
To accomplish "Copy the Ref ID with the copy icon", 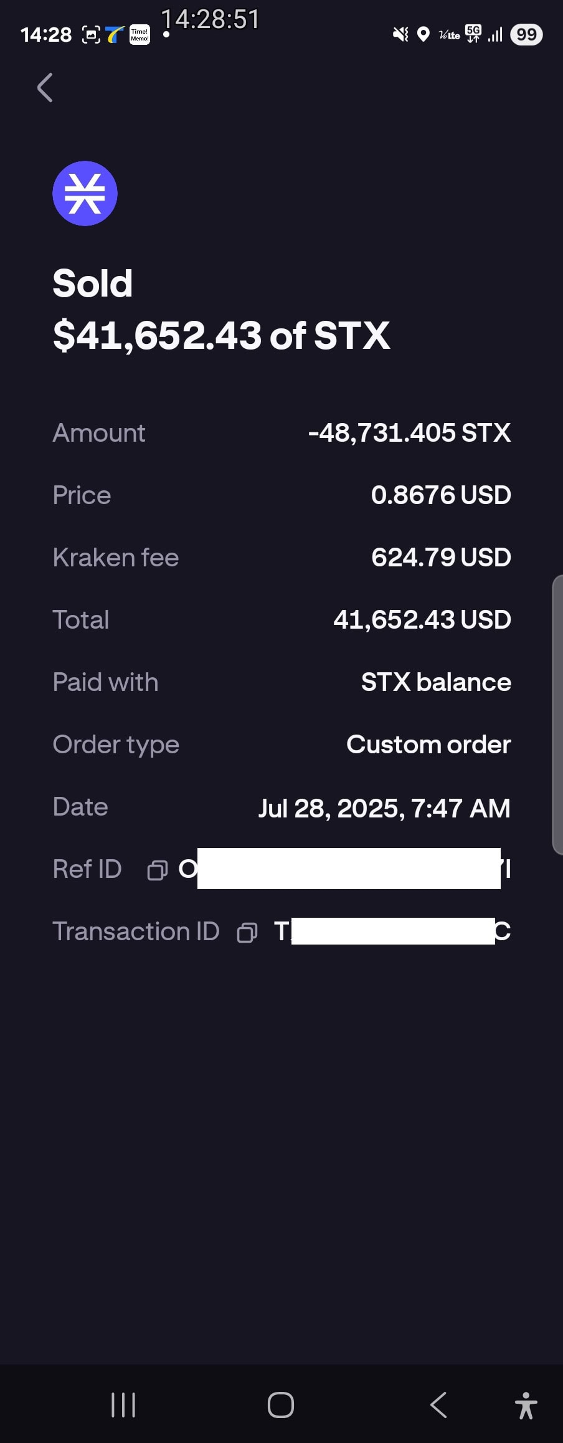I will [157, 870].
